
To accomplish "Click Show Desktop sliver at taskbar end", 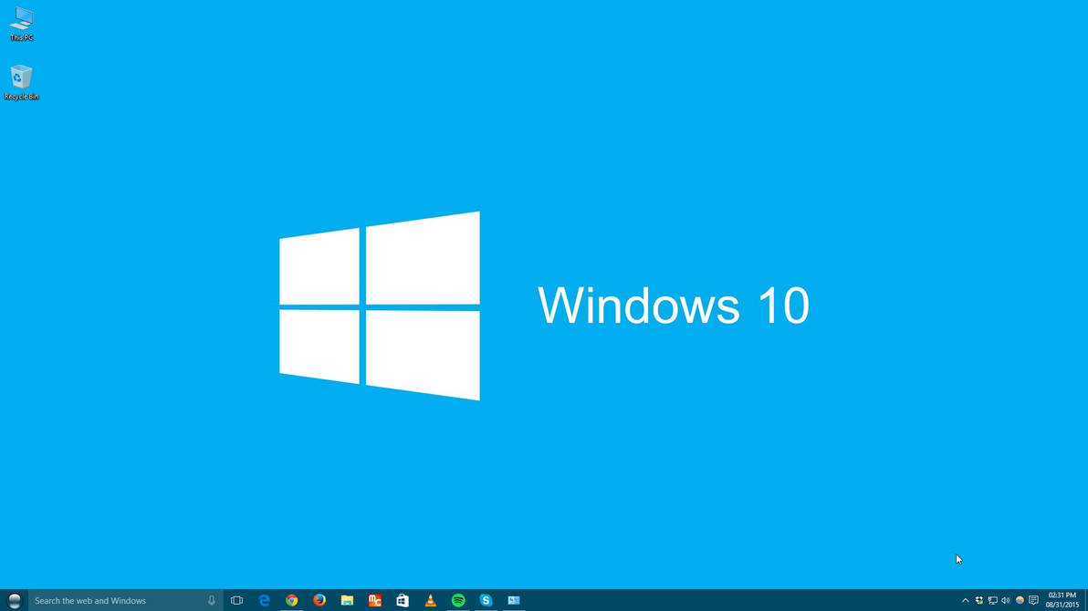I will point(1085,601).
